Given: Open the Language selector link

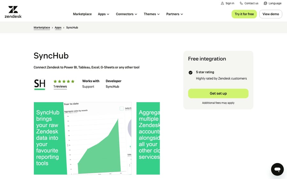Looking at the screenshot, I should click(273, 3).
